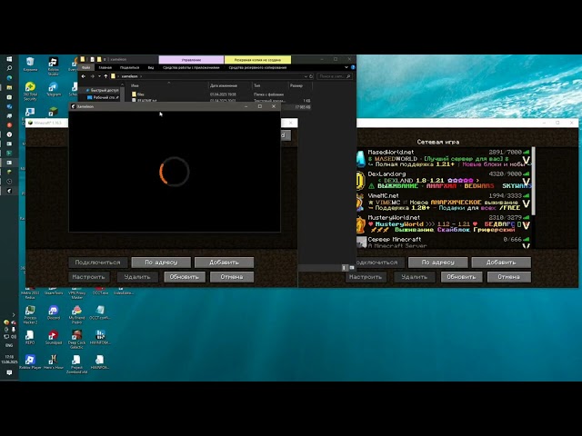Screen dimensions: 582x436
Task: Open the Explorer address bar history dropdown
Action: coord(306,76)
